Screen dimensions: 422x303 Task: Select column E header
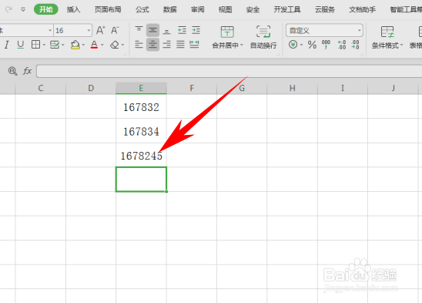[141, 88]
